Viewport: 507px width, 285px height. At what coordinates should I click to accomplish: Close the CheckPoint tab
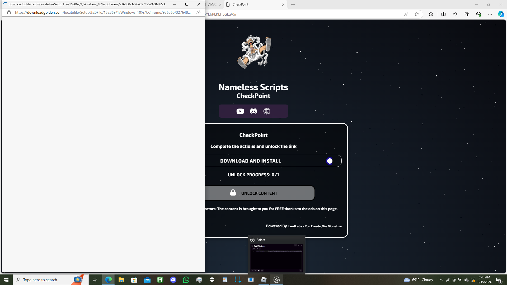pos(283,4)
